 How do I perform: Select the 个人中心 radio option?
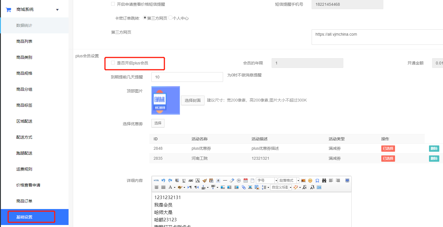coord(171,18)
